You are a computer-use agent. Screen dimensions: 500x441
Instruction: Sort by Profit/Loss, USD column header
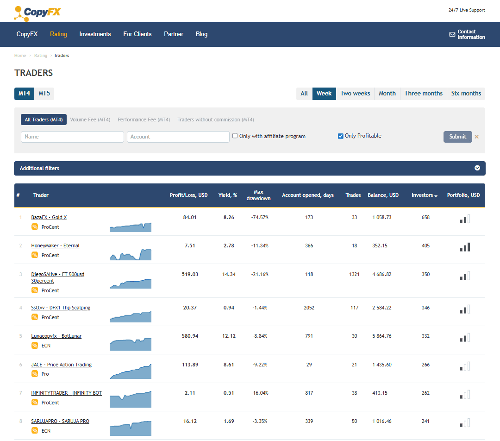188,195
